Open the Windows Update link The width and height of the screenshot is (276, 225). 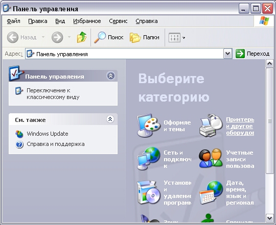(x=48, y=134)
